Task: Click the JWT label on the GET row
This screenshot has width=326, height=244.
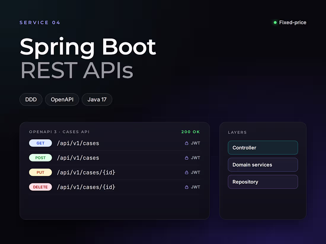Action: (x=195, y=143)
